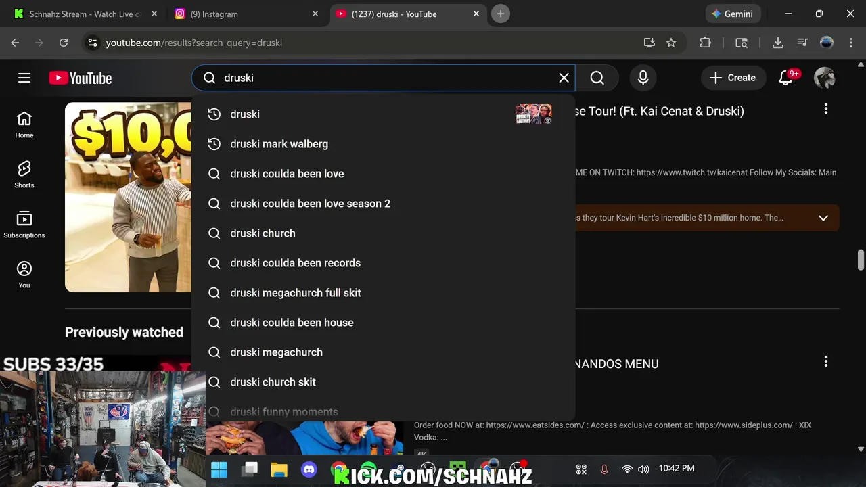Switch to Instagram tab
This screenshot has height=487, width=866.
(244, 14)
